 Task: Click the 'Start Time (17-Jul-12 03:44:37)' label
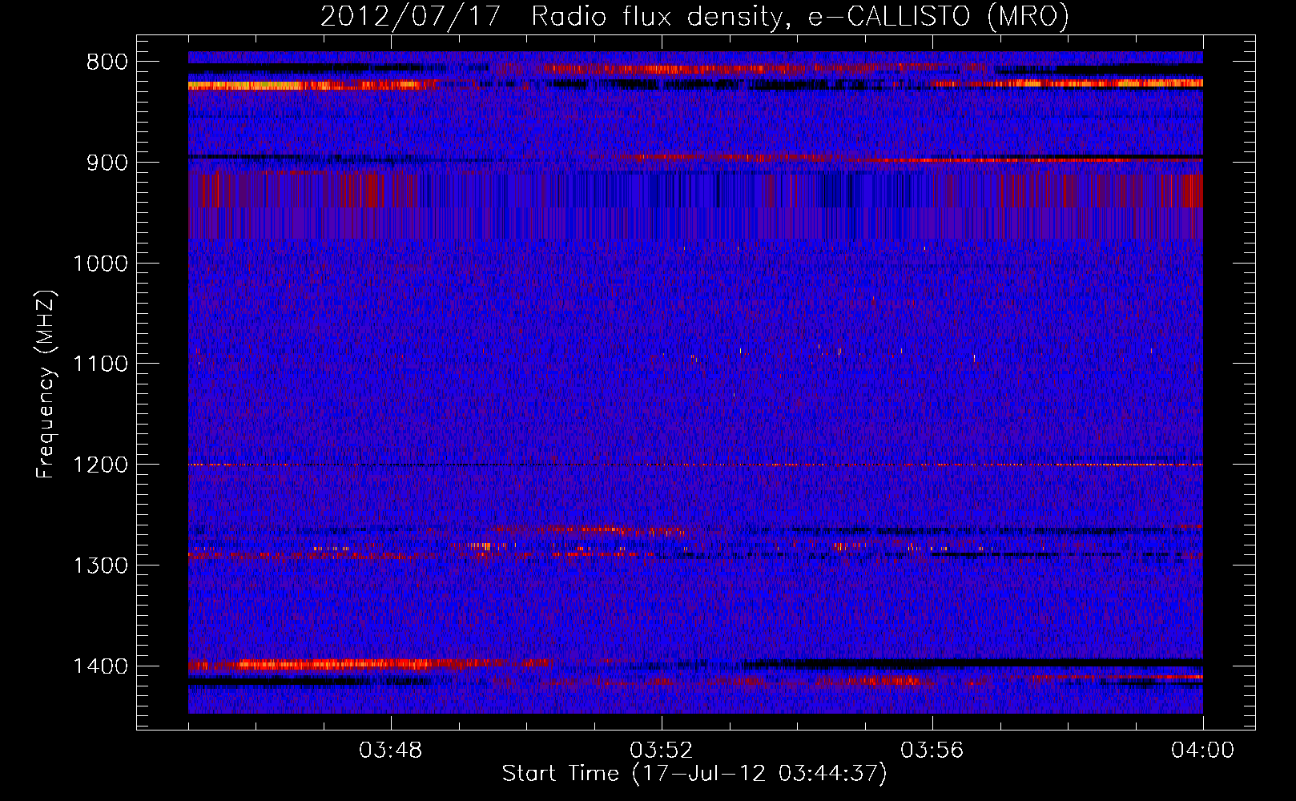(x=694, y=774)
